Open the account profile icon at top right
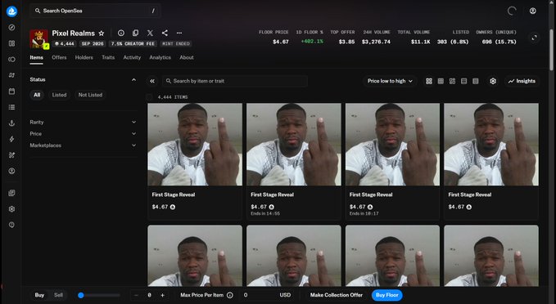 tap(532, 11)
